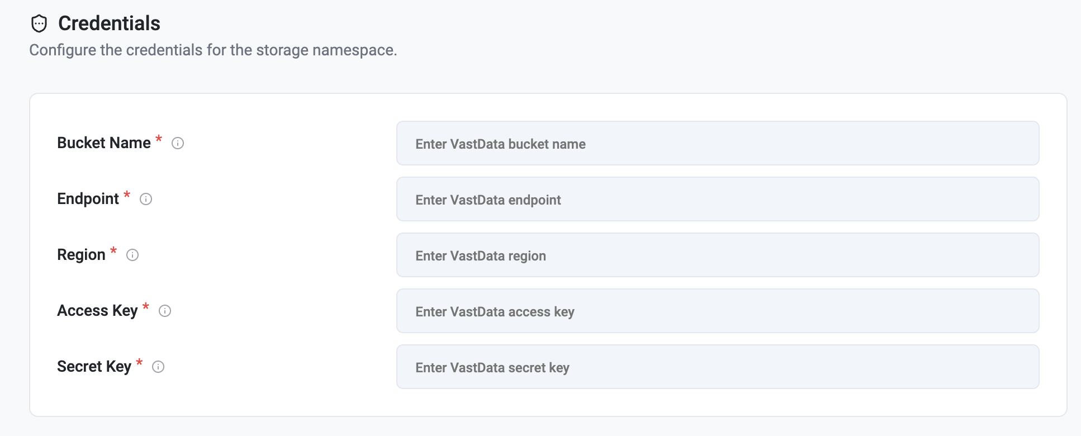Image resolution: width=1081 pixels, height=436 pixels.
Task: Click the storage namespace description text
Action: [x=213, y=50]
